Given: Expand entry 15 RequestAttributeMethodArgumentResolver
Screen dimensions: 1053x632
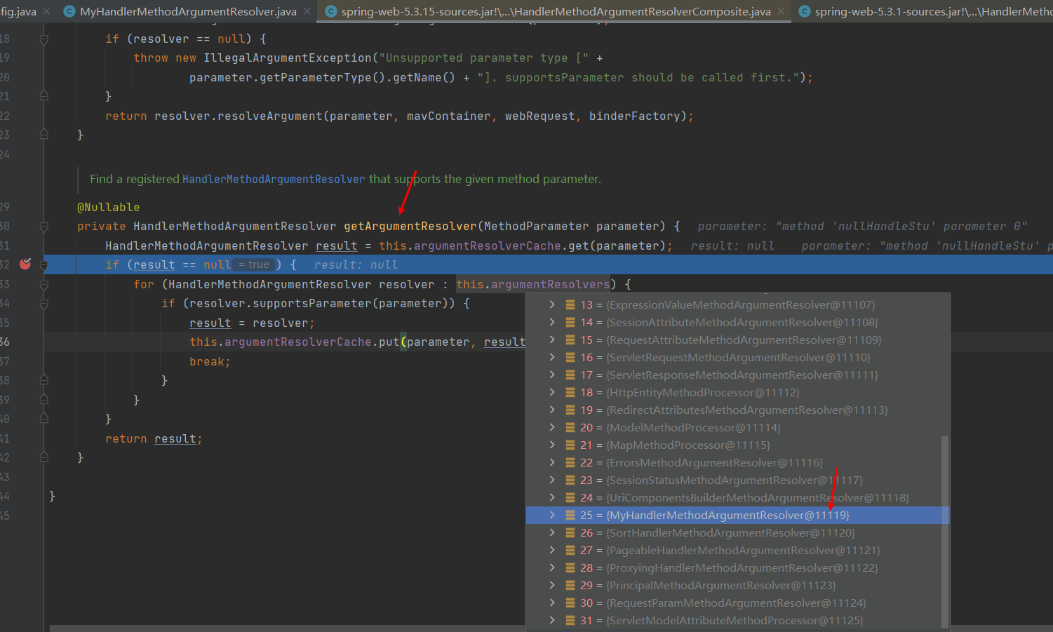Looking at the screenshot, I should (x=552, y=339).
